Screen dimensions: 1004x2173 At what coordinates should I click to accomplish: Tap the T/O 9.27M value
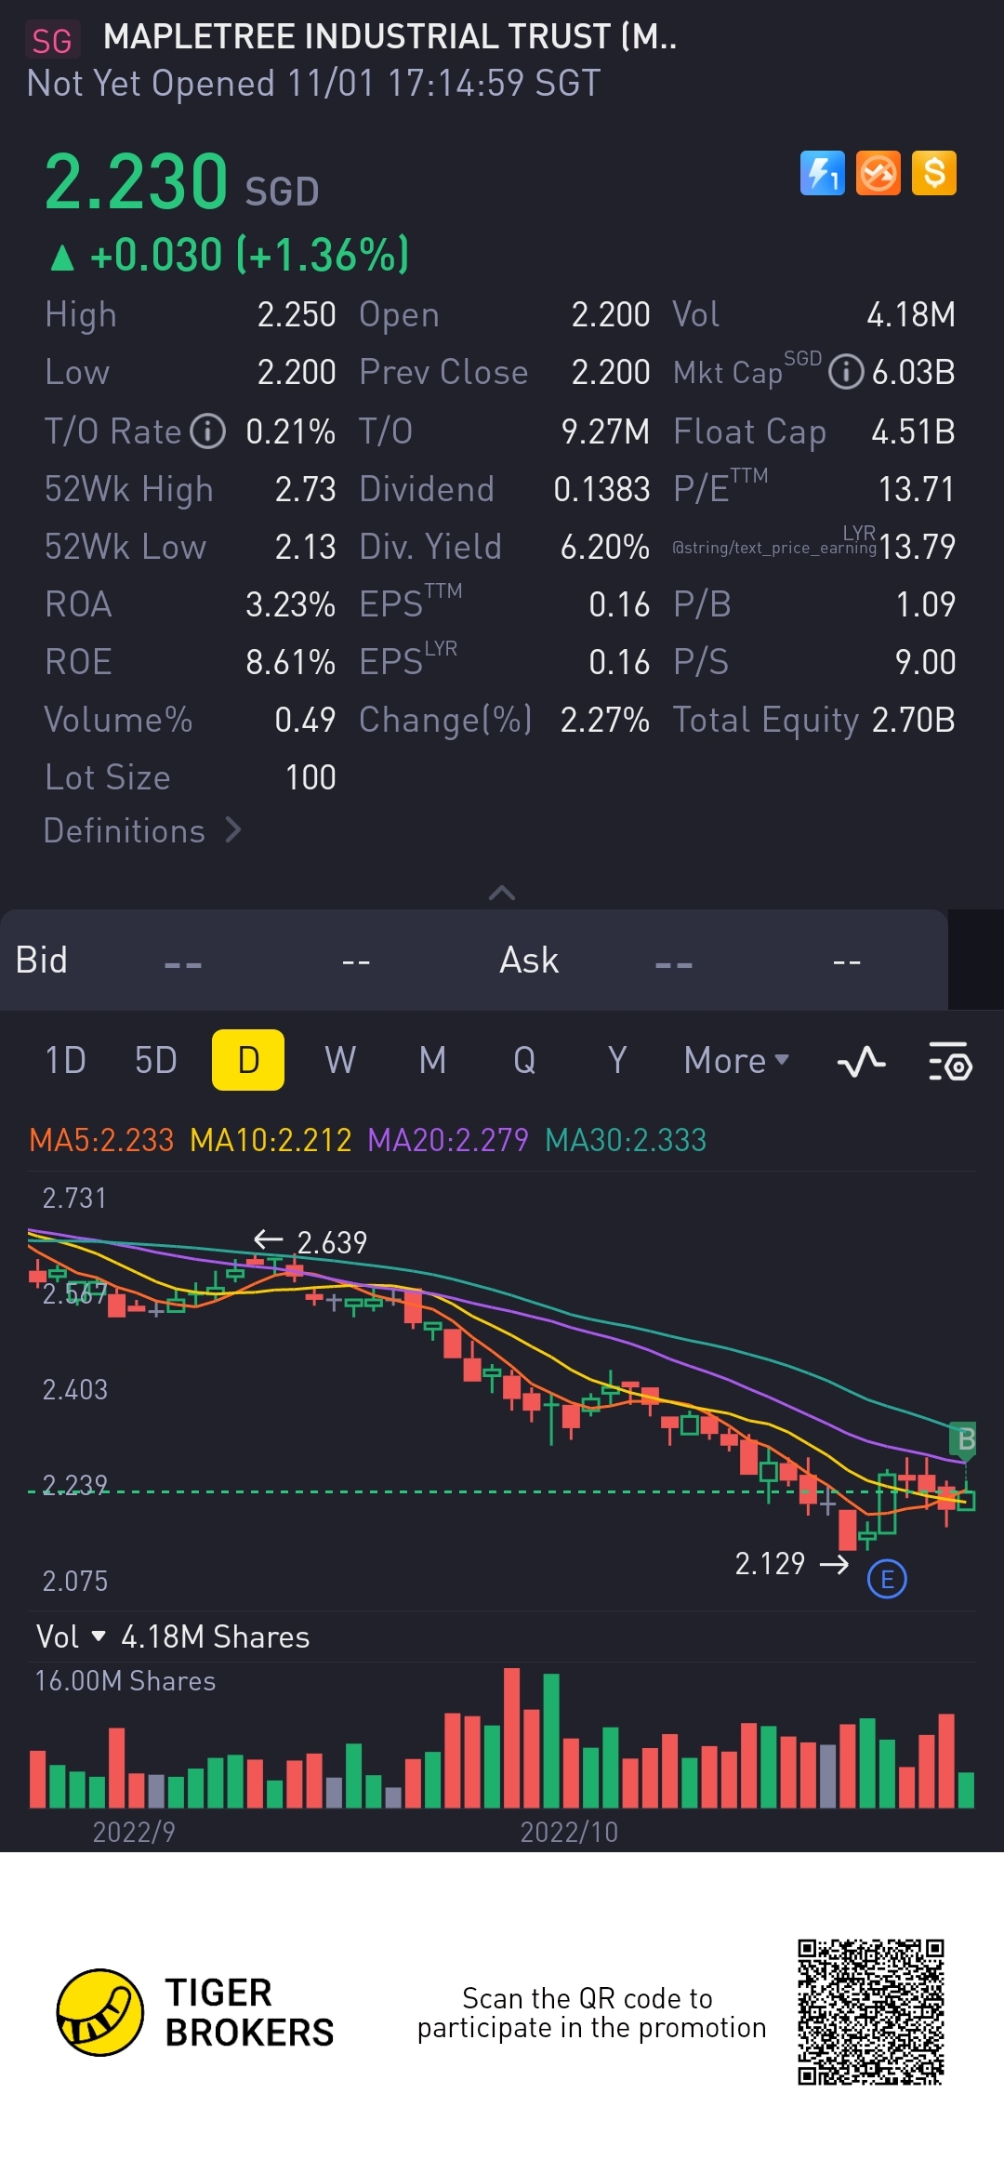click(x=605, y=431)
